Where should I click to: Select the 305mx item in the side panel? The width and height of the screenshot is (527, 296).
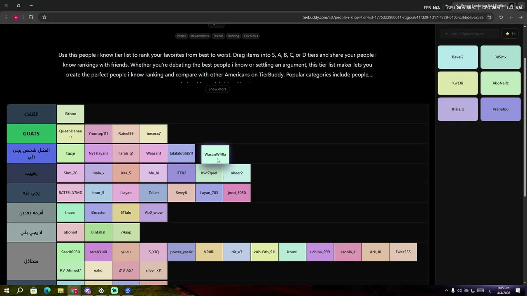pyautogui.click(x=501, y=57)
